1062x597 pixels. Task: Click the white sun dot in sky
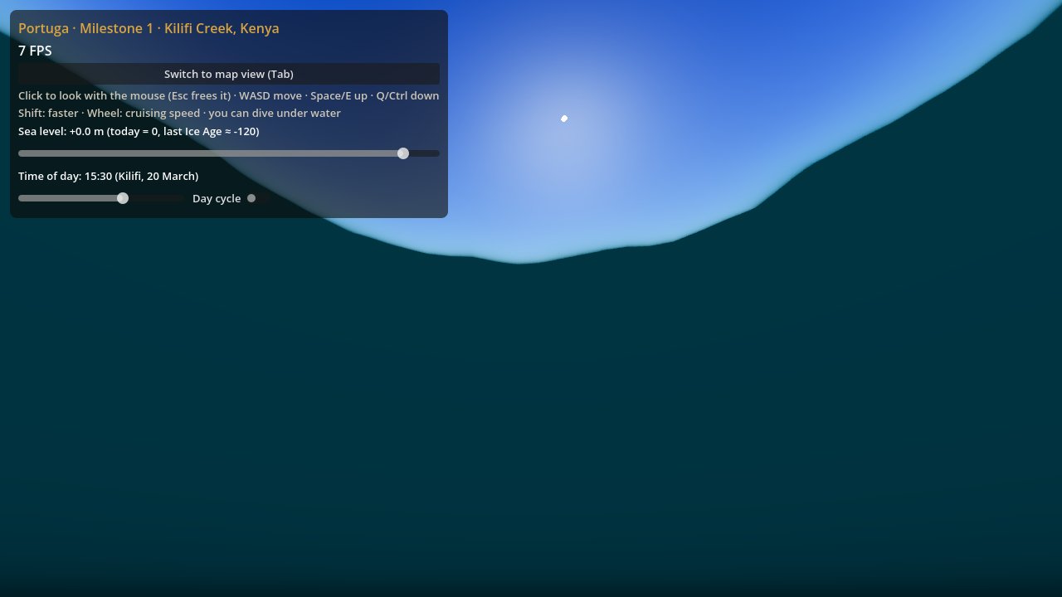pos(564,119)
